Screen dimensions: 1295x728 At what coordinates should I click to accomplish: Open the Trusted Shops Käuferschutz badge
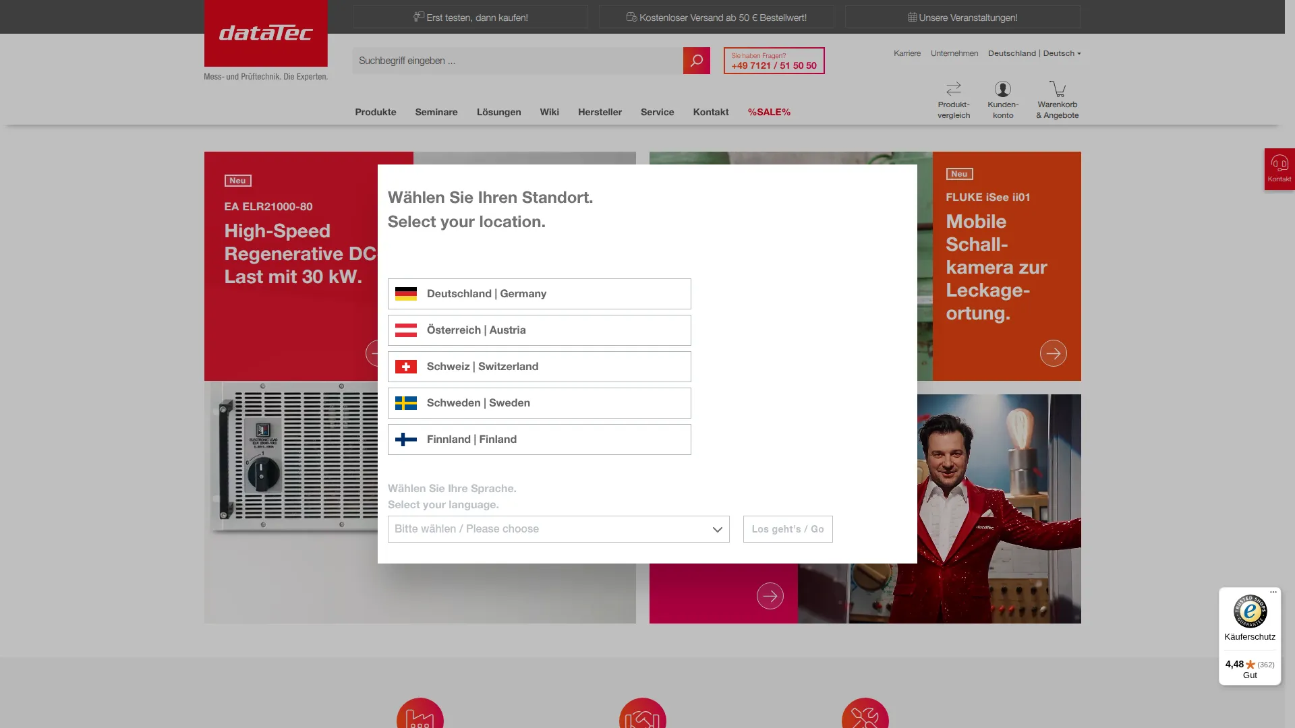point(1250,637)
